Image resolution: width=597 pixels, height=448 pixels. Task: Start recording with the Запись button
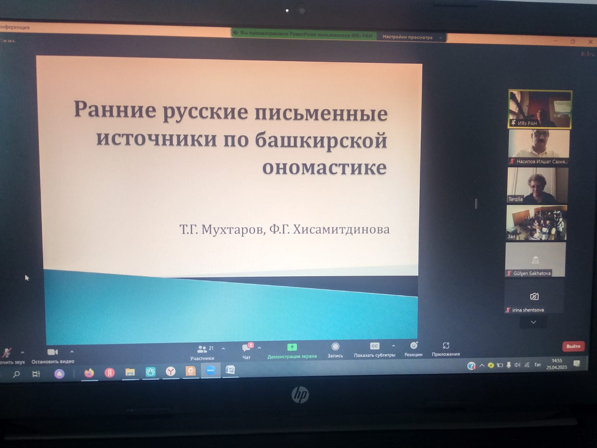[335, 350]
